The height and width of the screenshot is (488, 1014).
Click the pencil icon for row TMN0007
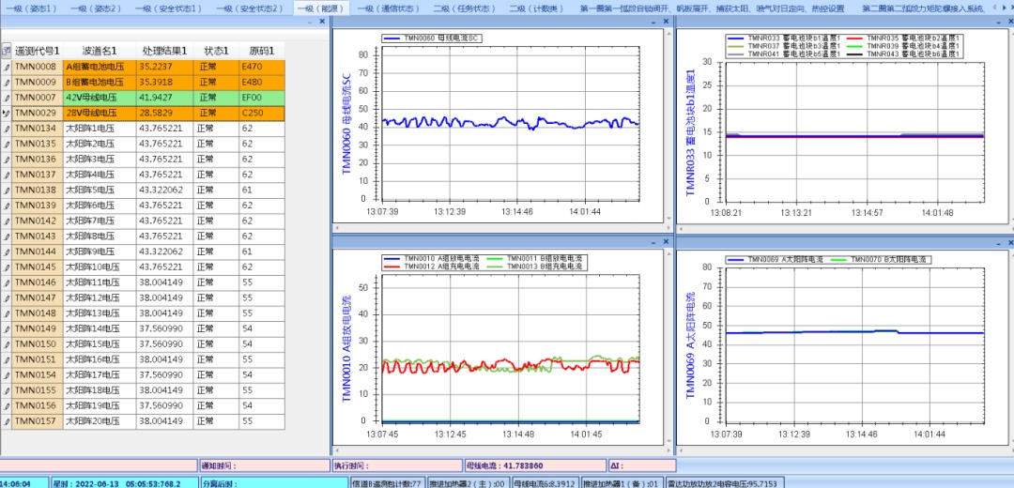pyautogui.click(x=6, y=98)
